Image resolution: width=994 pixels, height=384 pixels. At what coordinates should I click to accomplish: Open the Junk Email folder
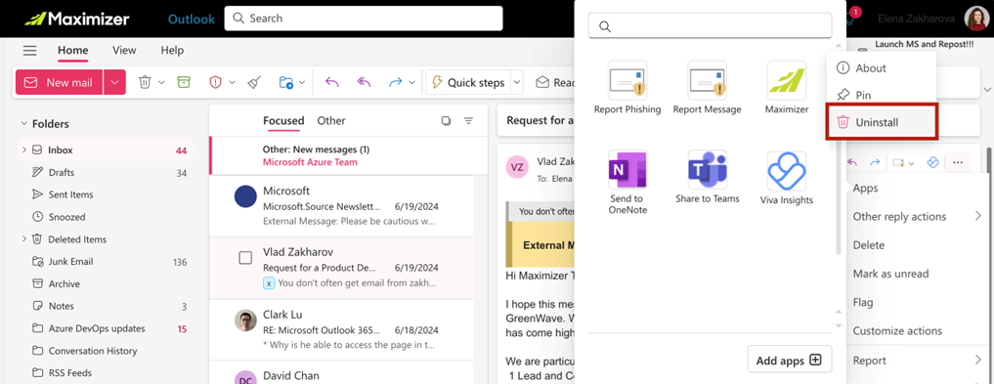tap(106, 262)
